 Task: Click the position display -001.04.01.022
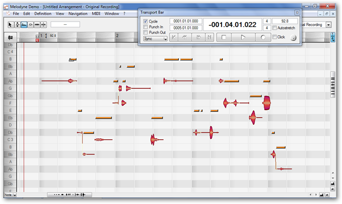[232, 25]
